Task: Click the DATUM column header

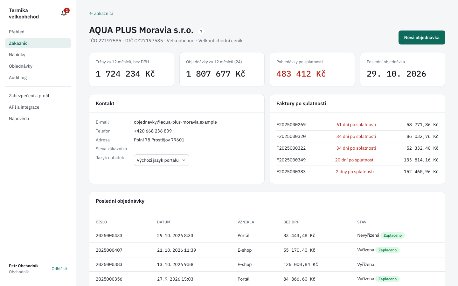Action: click(x=163, y=222)
